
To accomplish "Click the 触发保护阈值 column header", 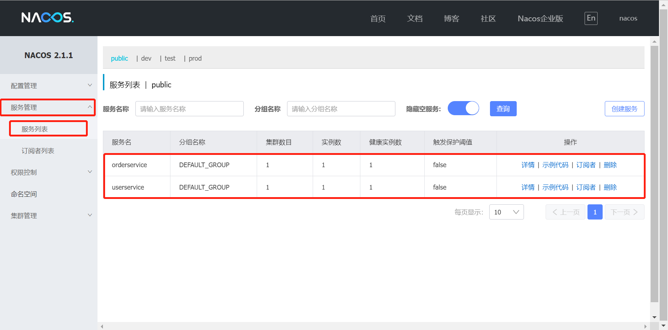I will [452, 142].
